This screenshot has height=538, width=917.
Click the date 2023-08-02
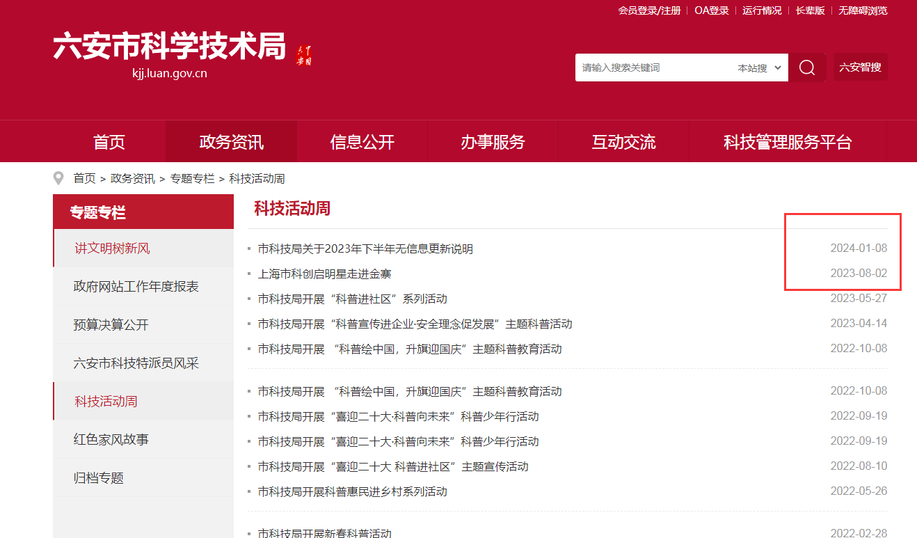pyautogui.click(x=859, y=274)
